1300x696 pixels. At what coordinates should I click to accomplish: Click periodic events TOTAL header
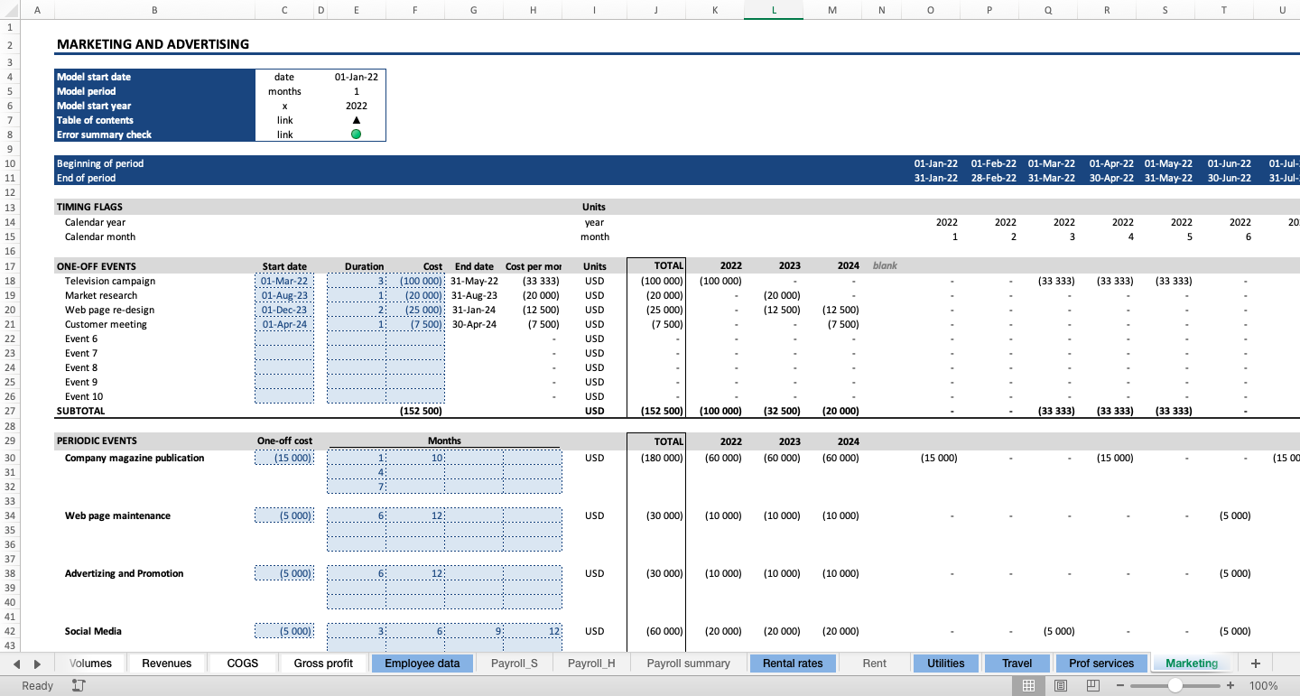[x=668, y=441]
